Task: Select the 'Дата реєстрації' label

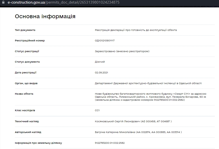Action: [x=25, y=73]
